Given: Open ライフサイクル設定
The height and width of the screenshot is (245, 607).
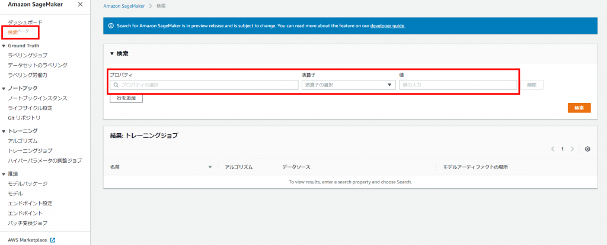Looking at the screenshot, I should [x=30, y=108].
